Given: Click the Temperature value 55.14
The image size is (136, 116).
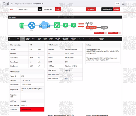Looking at the screenshot, I should point(31,58).
